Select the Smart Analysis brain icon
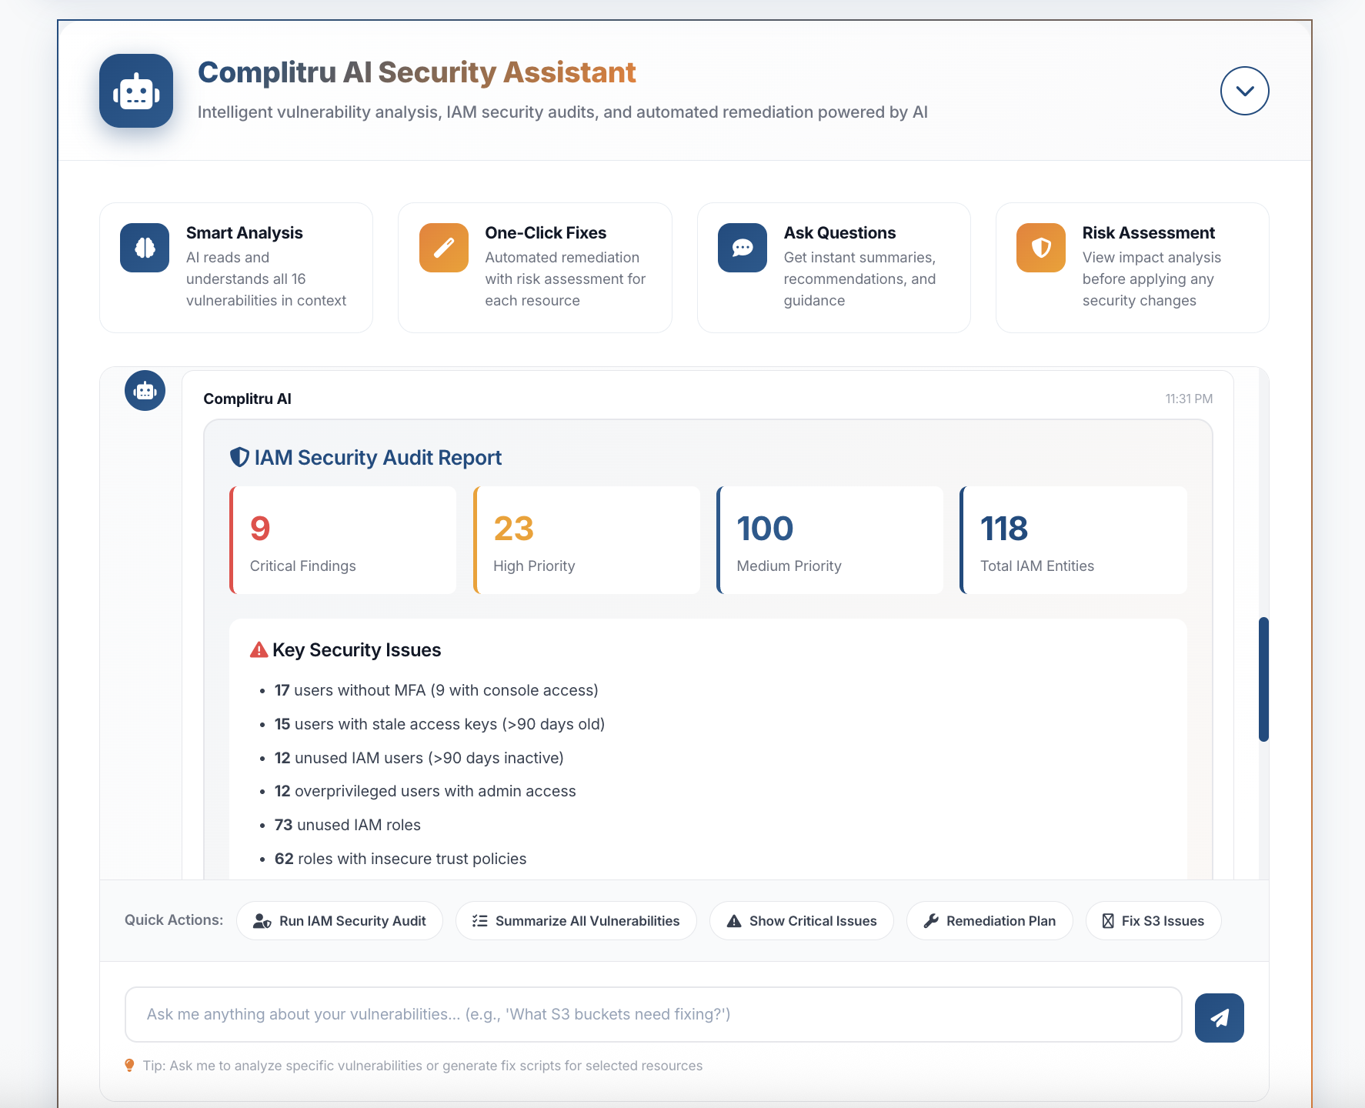This screenshot has width=1365, height=1108. (144, 248)
